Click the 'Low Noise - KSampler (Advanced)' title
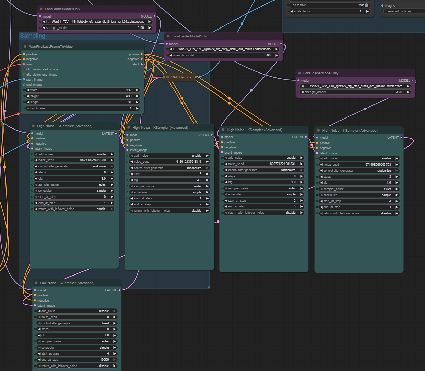The width and height of the screenshot is (425, 371). [x=67, y=283]
